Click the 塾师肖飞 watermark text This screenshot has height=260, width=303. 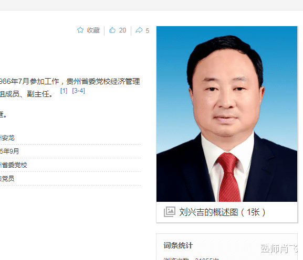[x=279, y=248]
